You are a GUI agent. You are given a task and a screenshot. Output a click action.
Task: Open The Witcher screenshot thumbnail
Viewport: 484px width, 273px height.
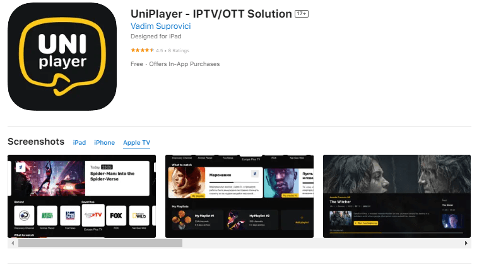tap(397, 196)
